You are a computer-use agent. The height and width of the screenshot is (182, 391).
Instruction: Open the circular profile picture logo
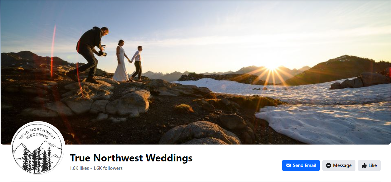(x=38, y=148)
